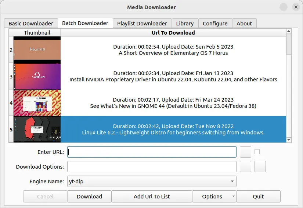Open the Playlist Downloader tab
This screenshot has height=208, width=303.
point(142,23)
